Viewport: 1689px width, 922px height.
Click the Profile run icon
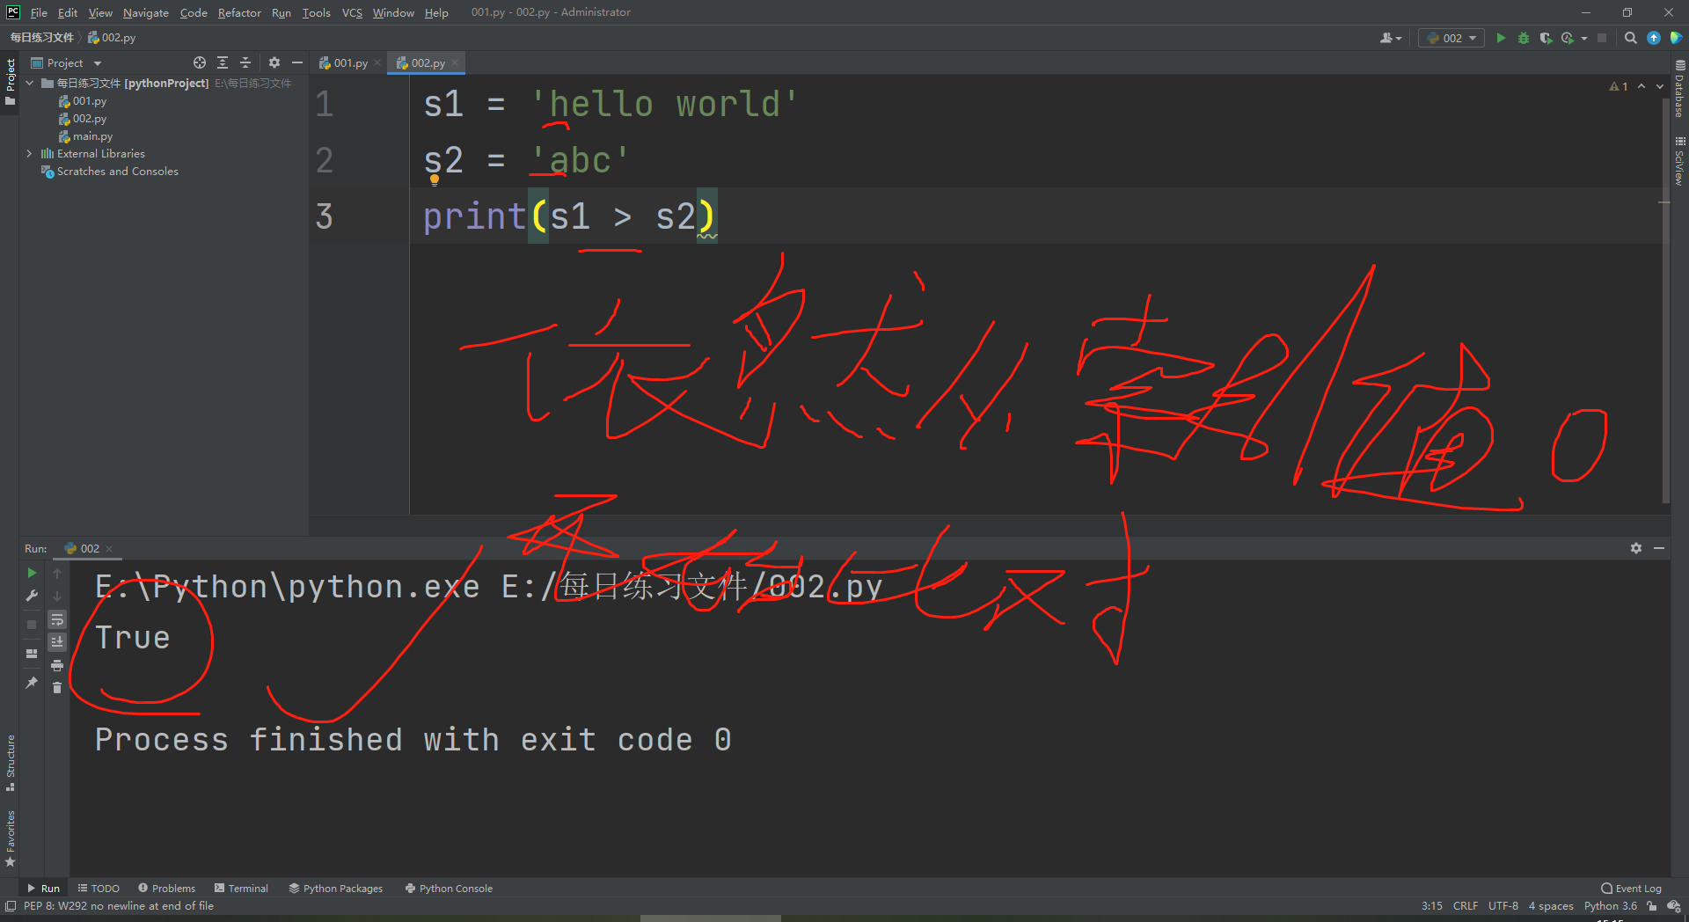coord(1568,38)
